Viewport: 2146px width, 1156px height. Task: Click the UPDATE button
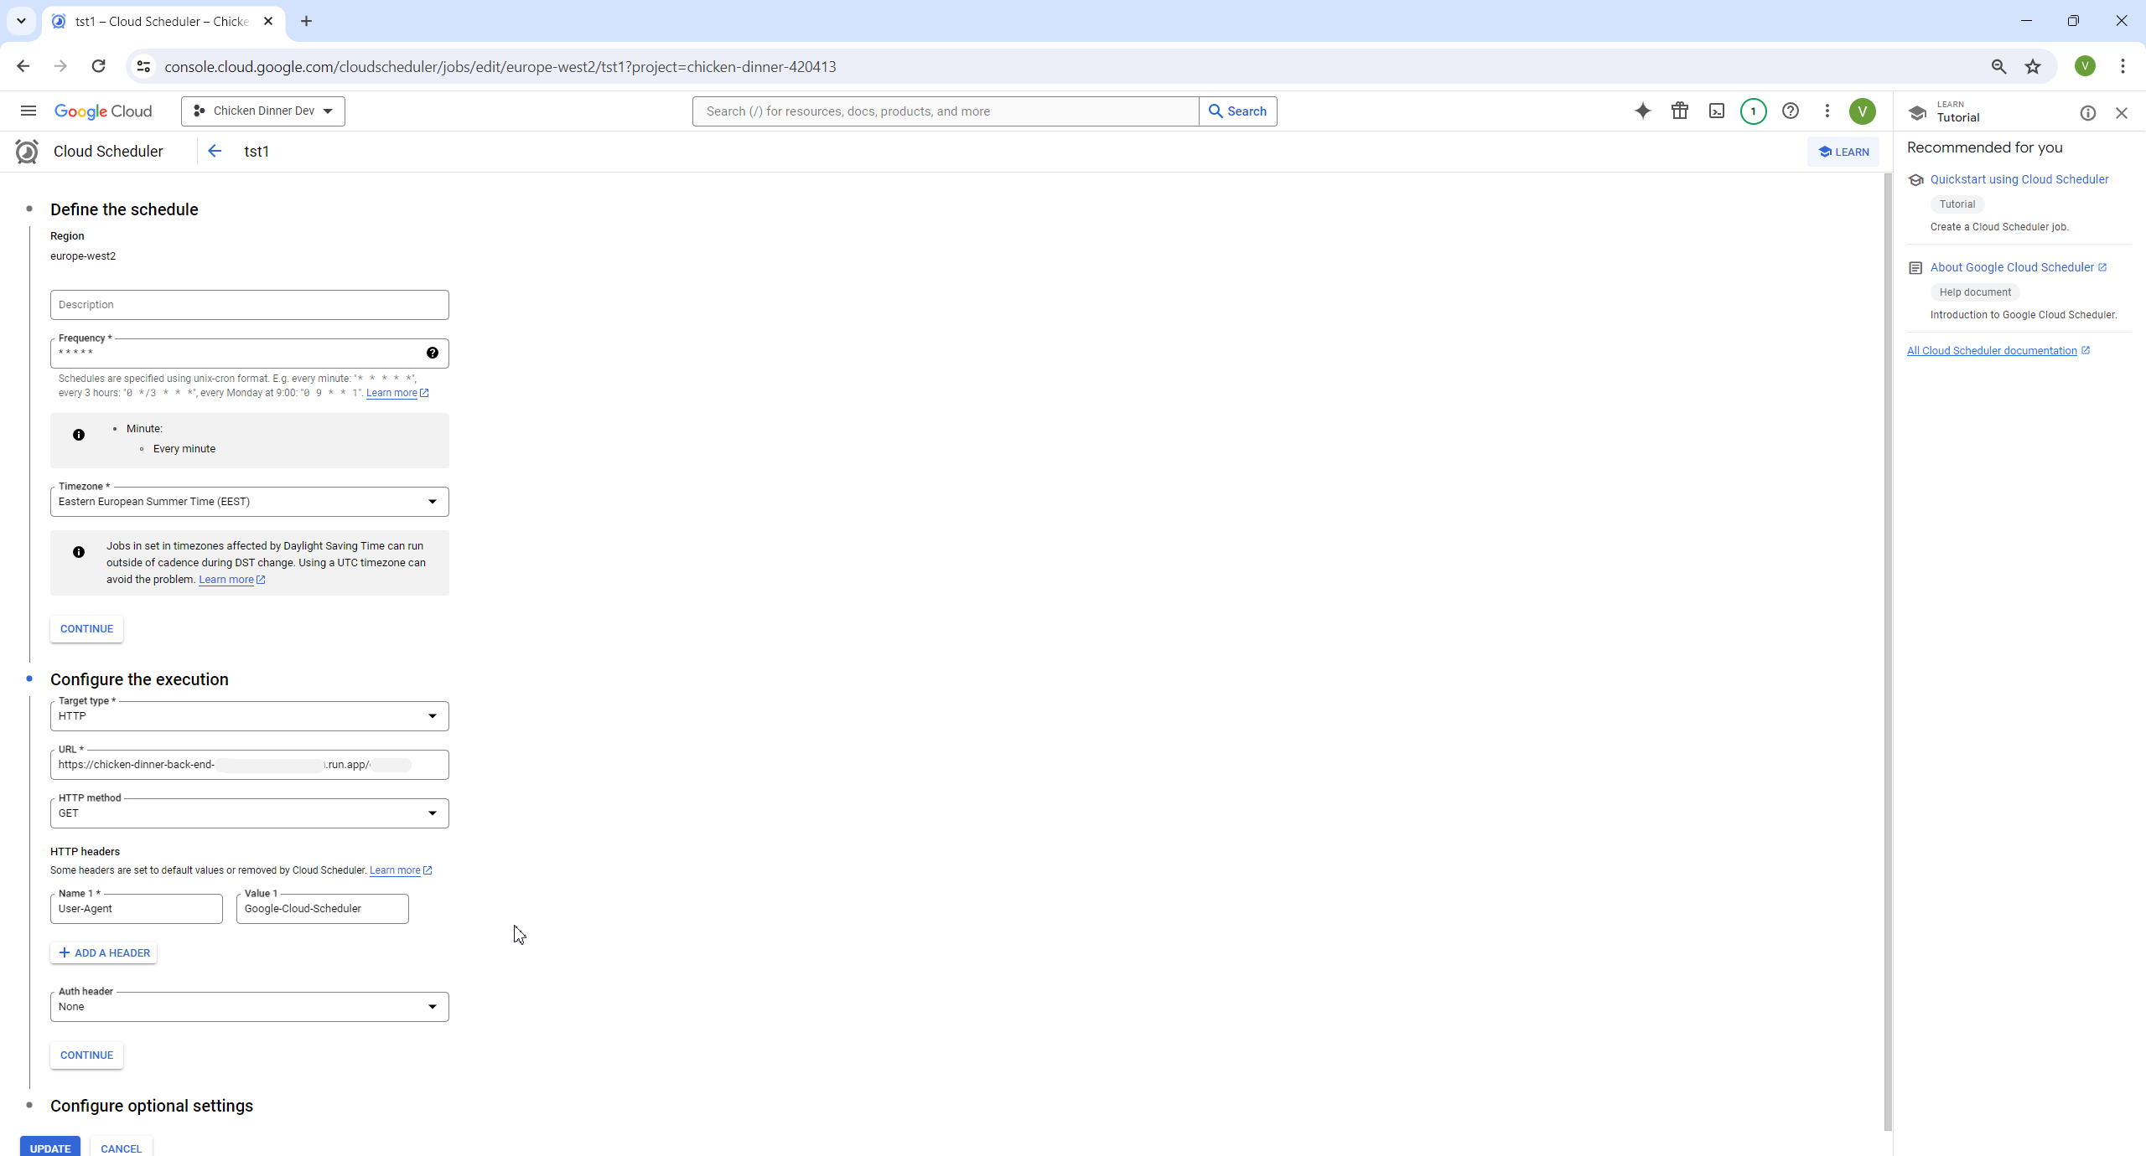point(50,1148)
